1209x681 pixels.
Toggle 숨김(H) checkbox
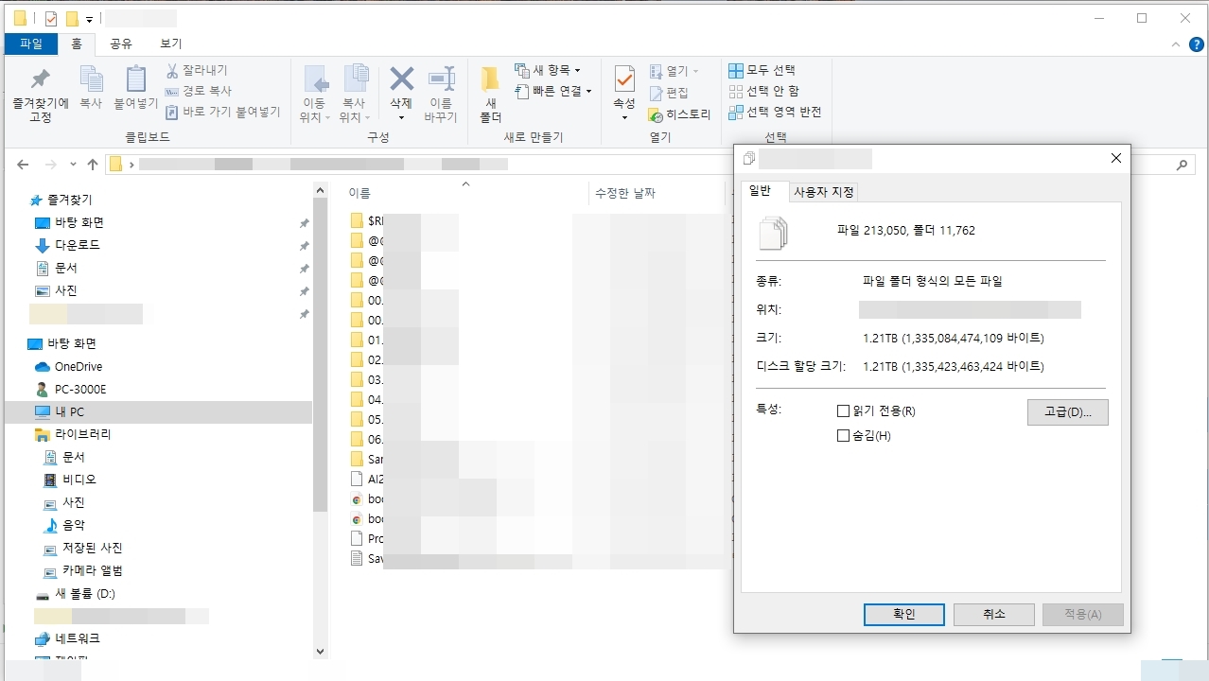[844, 436]
